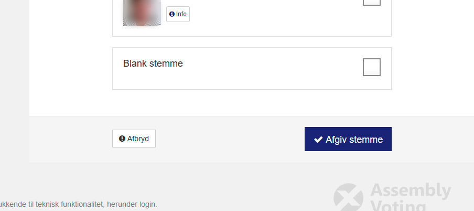Click the Info word on the info button
The width and height of the screenshot is (474, 211).
tap(181, 14)
